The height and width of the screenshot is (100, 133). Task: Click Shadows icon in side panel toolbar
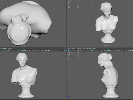click(117, 50)
